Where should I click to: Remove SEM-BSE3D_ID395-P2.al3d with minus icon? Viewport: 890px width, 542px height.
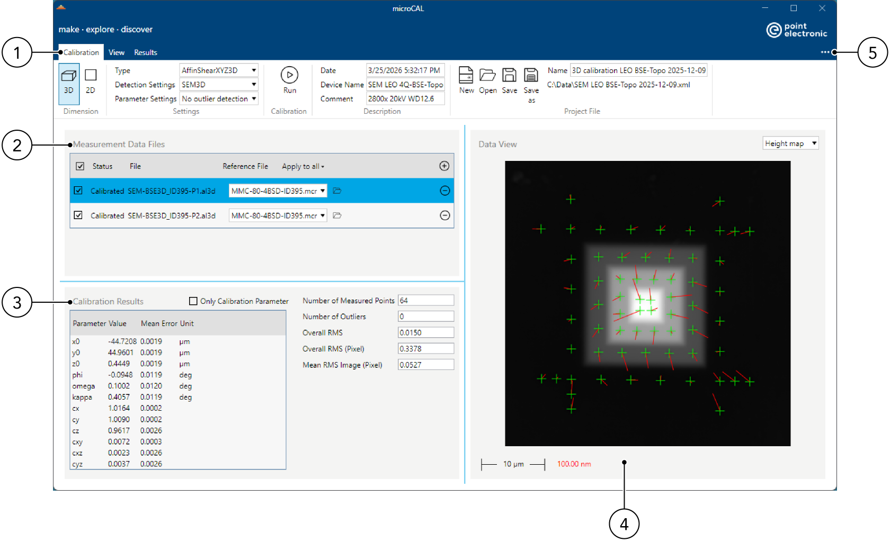point(445,215)
